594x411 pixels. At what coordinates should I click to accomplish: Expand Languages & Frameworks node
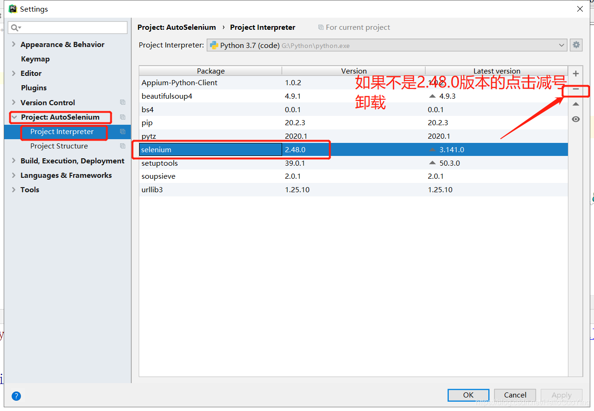coord(14,175)
